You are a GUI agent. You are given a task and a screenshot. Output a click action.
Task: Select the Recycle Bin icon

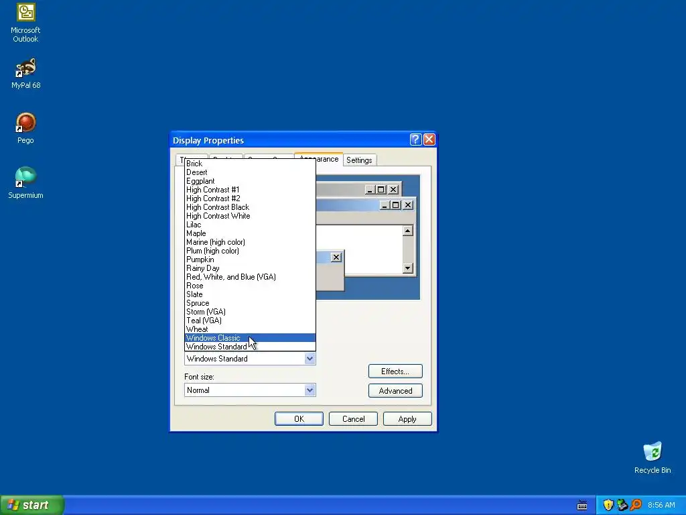[x=653, y=458]
